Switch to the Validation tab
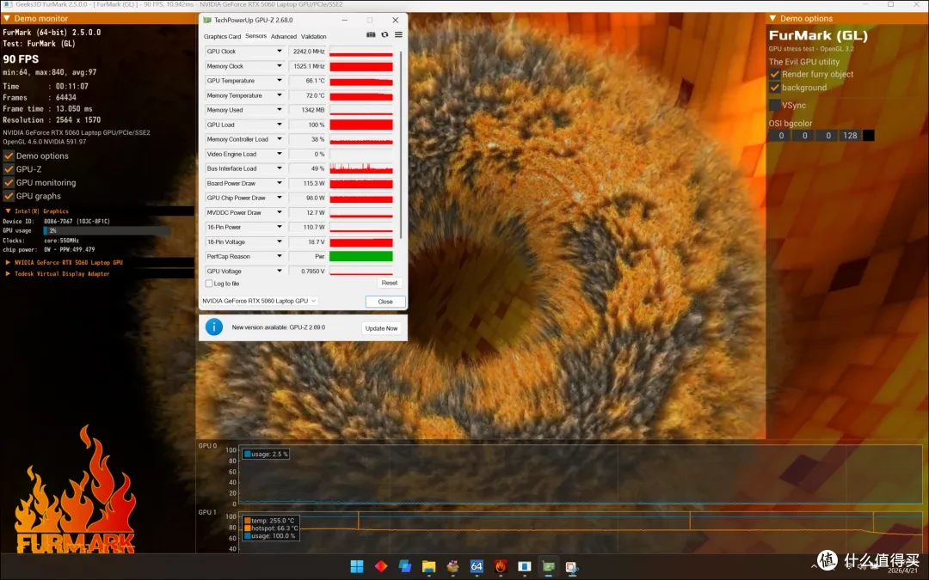The width and height of the screenshot is (929, 580). point(313,37)
